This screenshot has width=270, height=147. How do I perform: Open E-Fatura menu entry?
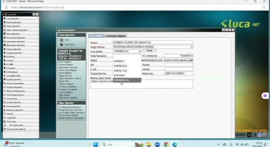pyautogui.click(x=21, y=56)
